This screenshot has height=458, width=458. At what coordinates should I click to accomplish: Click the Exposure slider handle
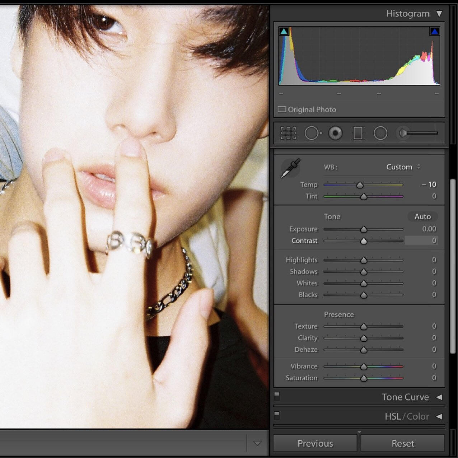click(x=364, y=229)
